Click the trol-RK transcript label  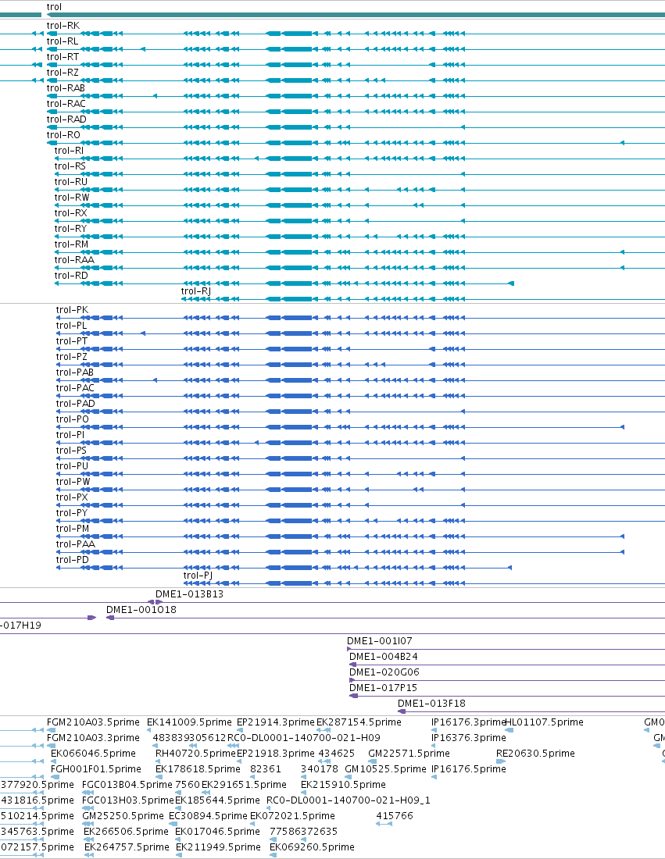point(63,26)
